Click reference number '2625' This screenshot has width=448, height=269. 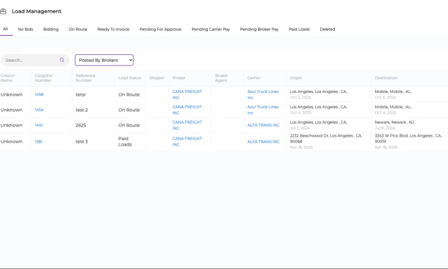(x=81, y=125)
